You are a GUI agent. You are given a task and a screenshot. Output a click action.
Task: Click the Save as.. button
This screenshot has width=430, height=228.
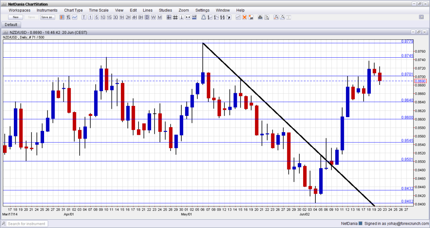pos(47,17)
